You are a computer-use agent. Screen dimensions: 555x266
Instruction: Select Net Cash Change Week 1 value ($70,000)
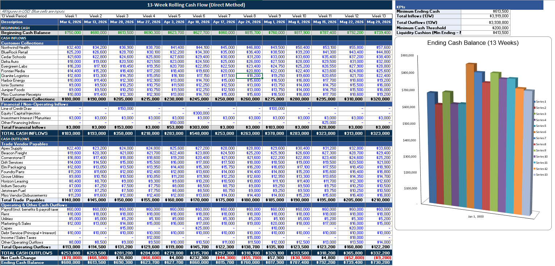click(71, 258)
